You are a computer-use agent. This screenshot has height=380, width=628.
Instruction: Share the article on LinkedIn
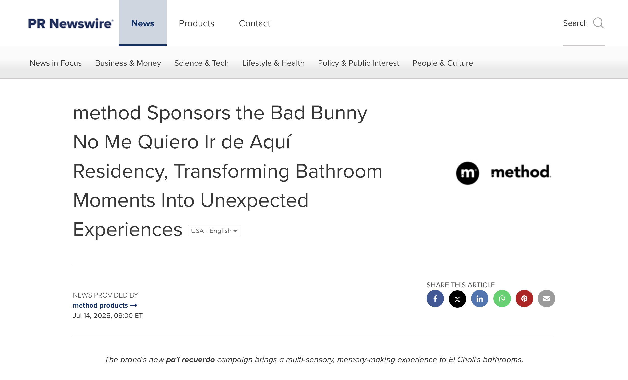click(x=479, y=299)
